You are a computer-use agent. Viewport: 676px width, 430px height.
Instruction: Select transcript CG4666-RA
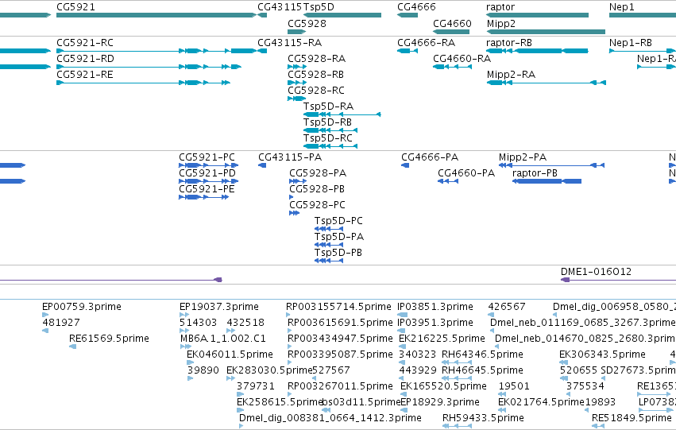pyautogui.click(x=408, y=51)
